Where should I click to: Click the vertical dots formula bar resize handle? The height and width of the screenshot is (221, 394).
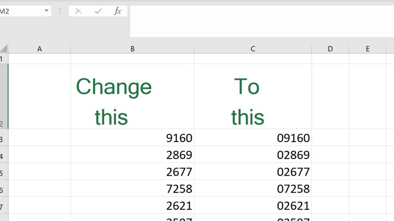click(60, 11)
